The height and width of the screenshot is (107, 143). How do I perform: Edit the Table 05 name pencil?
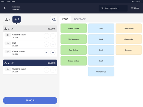pyautogui.click(x=20, y=10)
